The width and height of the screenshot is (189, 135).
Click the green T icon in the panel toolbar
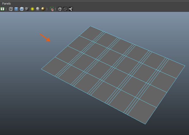(3, 9)
